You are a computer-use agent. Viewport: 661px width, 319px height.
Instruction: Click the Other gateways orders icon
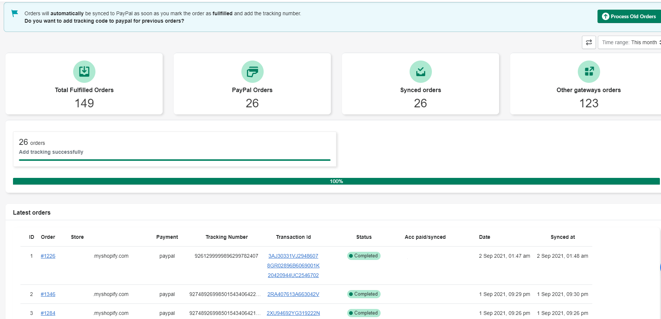pos(589,71)
